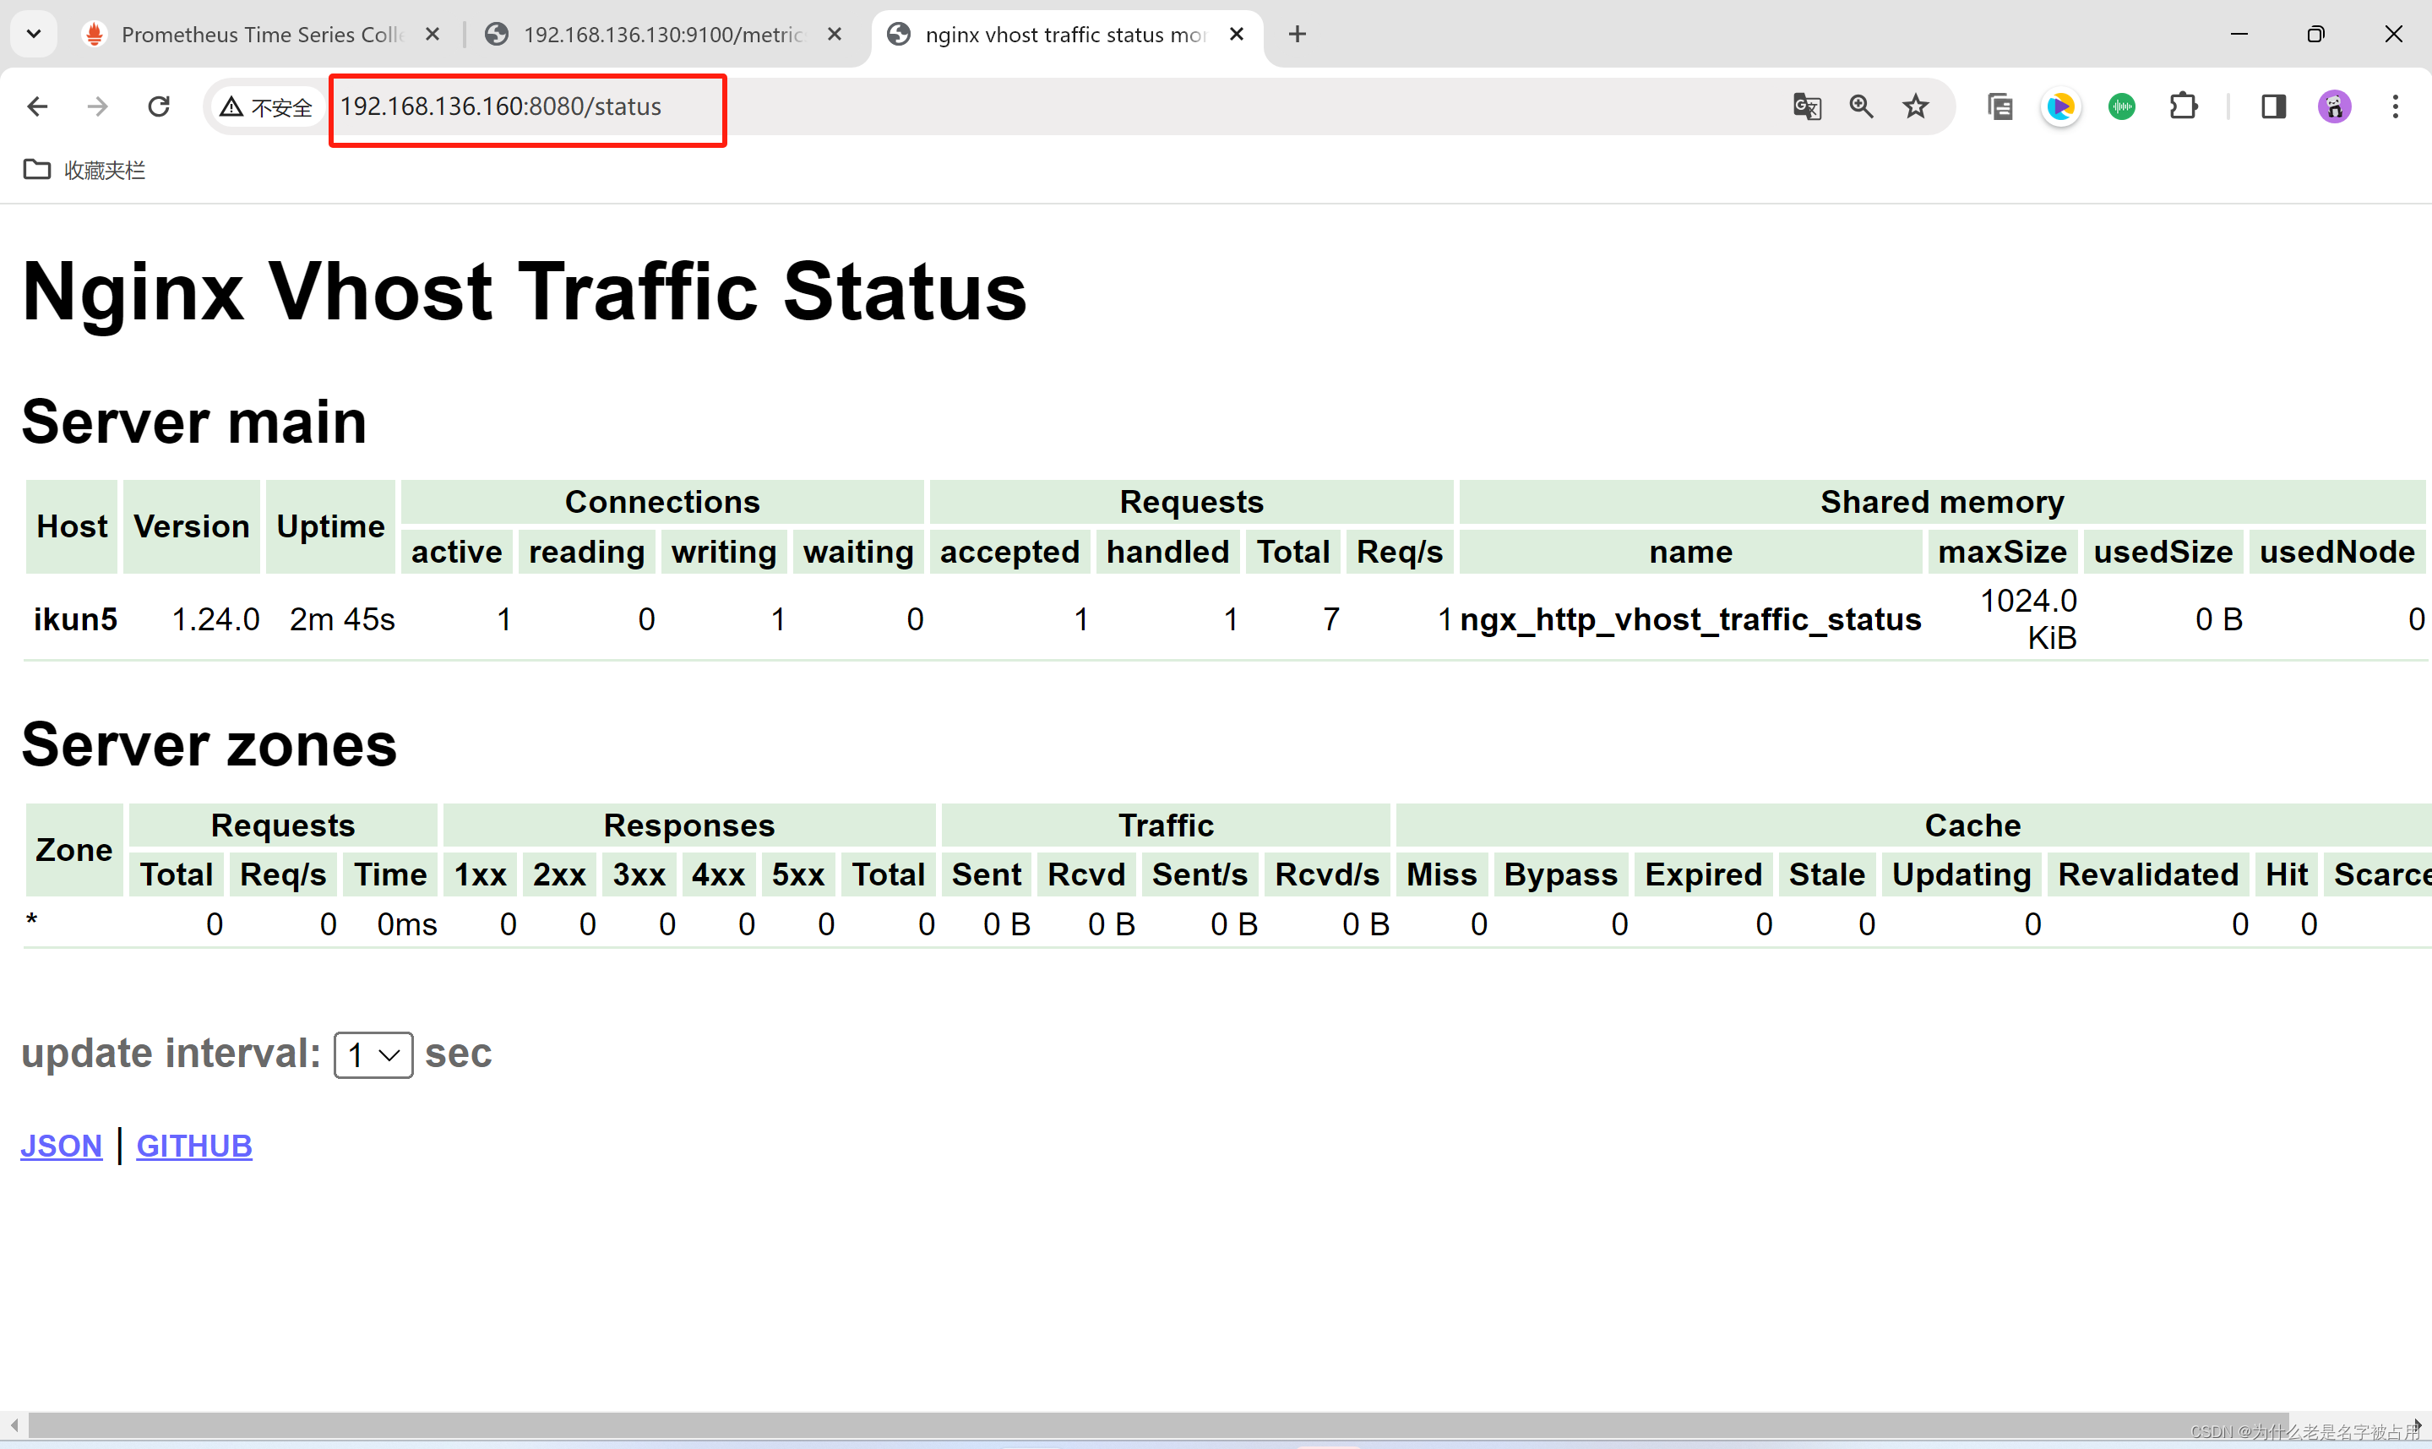
Task: Open the Google Translate page icon
Action: (1806, 106)
